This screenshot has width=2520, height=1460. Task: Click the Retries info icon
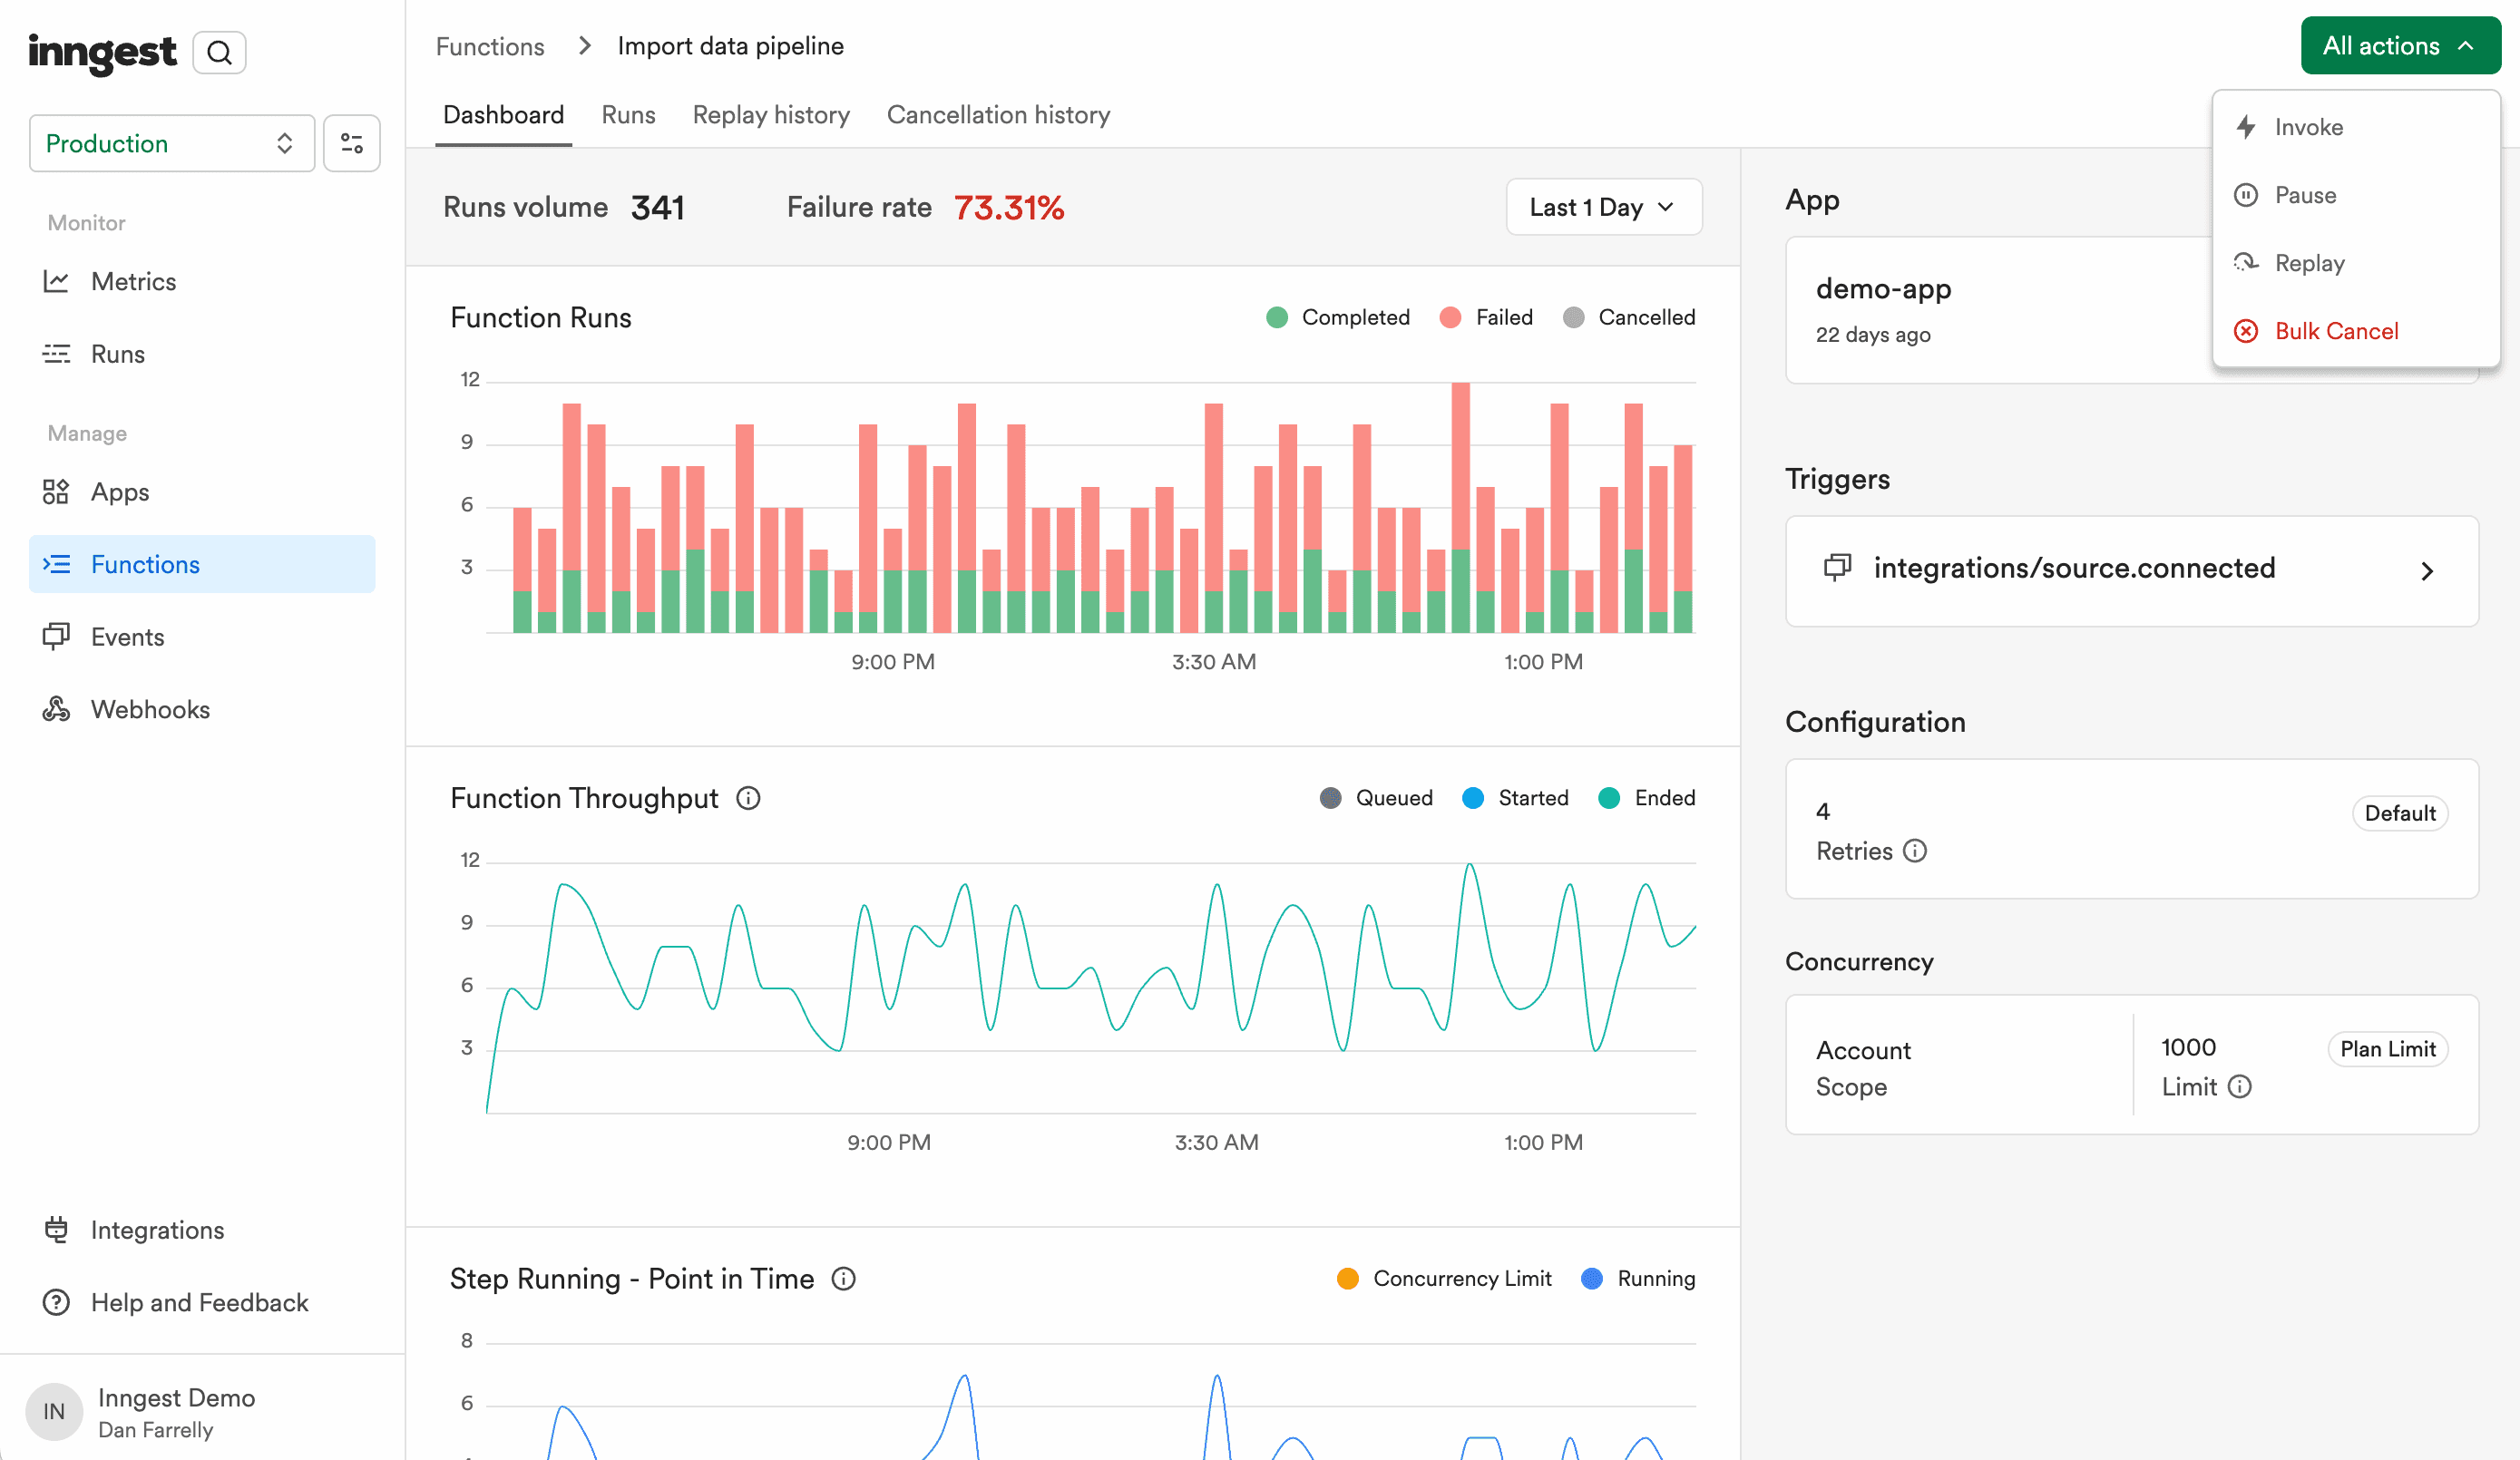tap(1914, 851)
